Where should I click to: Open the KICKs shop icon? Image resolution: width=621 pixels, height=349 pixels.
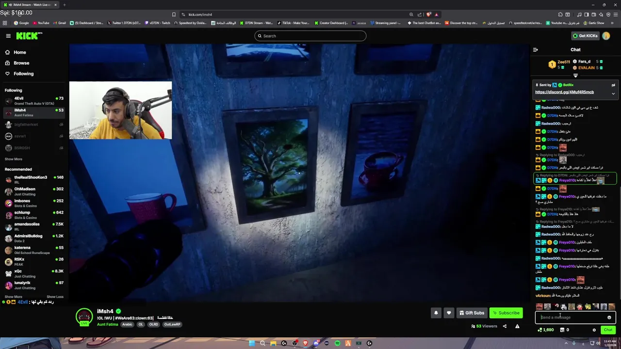coord(562,330)
